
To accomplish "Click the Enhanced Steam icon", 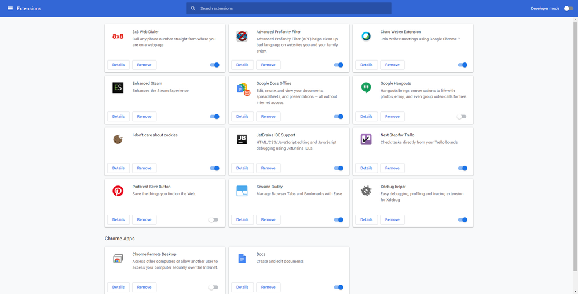I will pos(118,88).
